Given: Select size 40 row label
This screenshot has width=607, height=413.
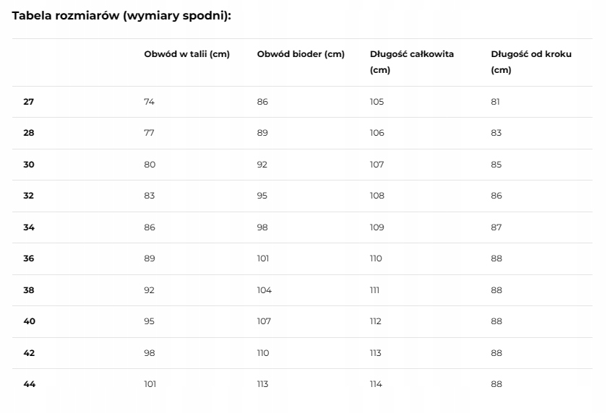Looking at the screenshot, I should 29,321.
